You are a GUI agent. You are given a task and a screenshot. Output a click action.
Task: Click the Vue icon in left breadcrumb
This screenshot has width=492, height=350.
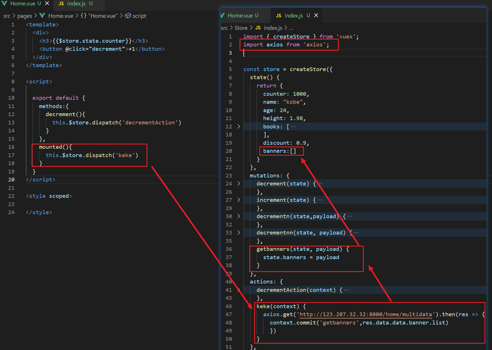42,15
